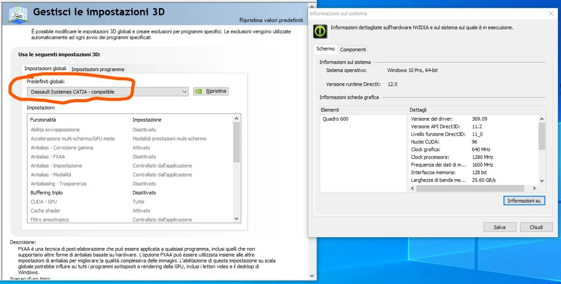Image resolution: width=561 pixels, height=284 pixels.
Task: Select the Antialias - FXAA row
Action: [x=130, y=157]
